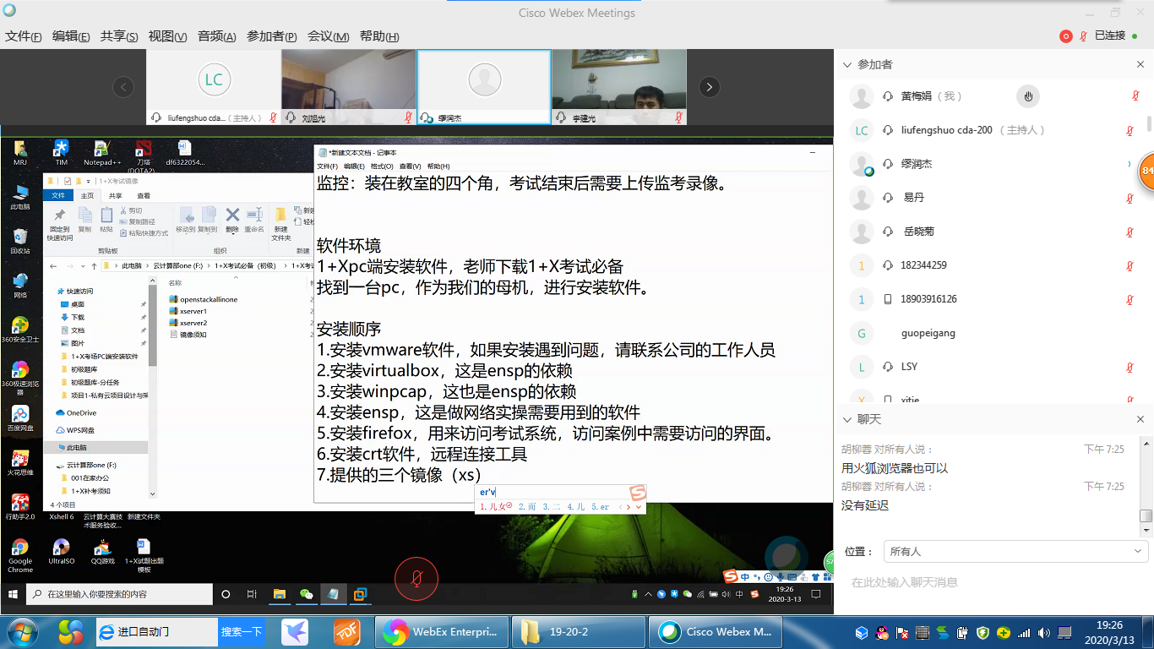Collapse the 参加者 participants panel
Viewport: 1154px width, 649px height.
847,65
